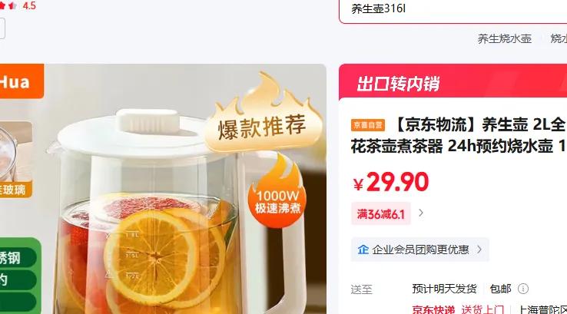Select the 养生烧水壶 suggested search term
This screenshot has height=314, width=567.
[505, 38]
